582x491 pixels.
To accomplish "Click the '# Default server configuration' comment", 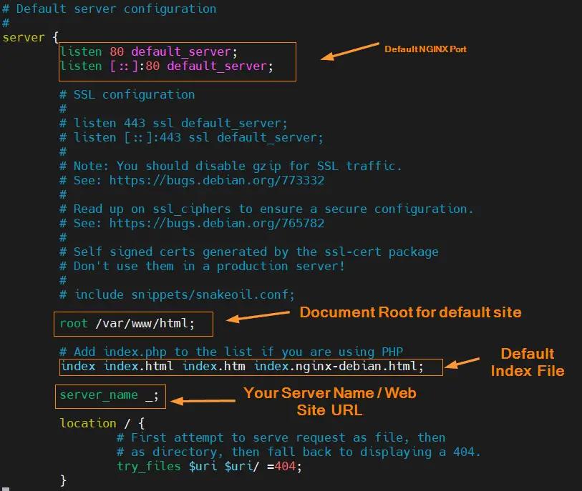I will tap(109, 9).
